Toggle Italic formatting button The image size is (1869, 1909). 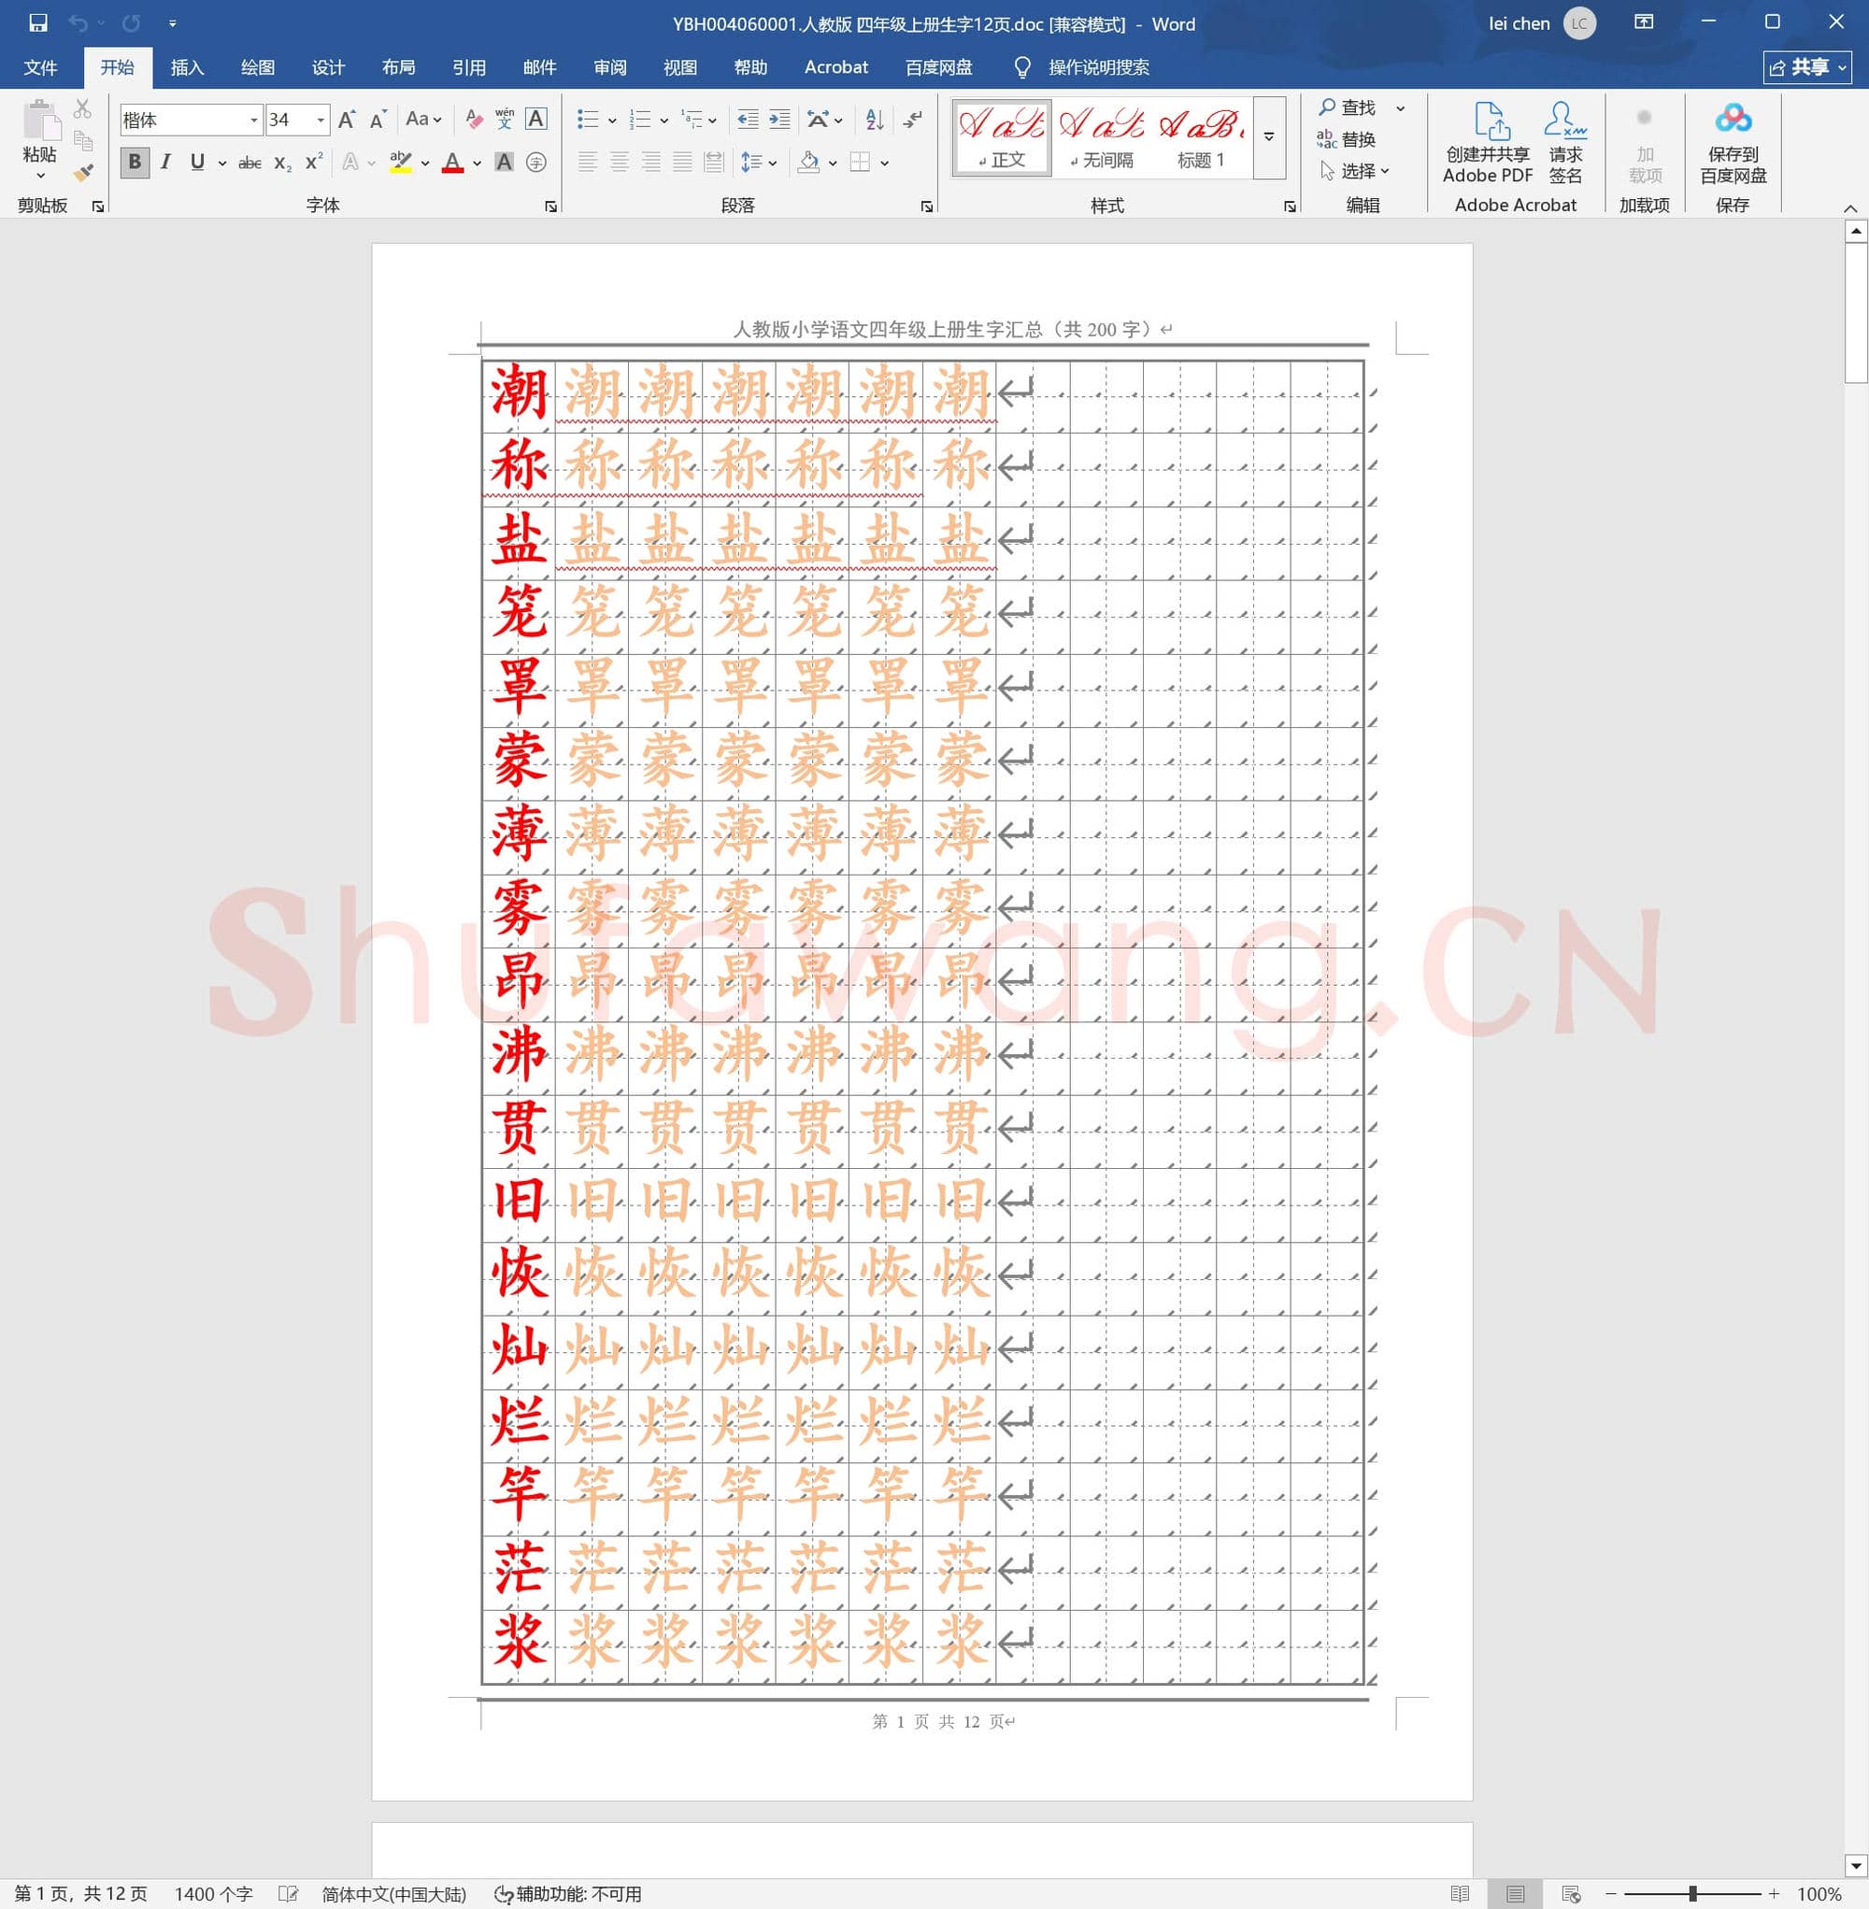[166, 163]
